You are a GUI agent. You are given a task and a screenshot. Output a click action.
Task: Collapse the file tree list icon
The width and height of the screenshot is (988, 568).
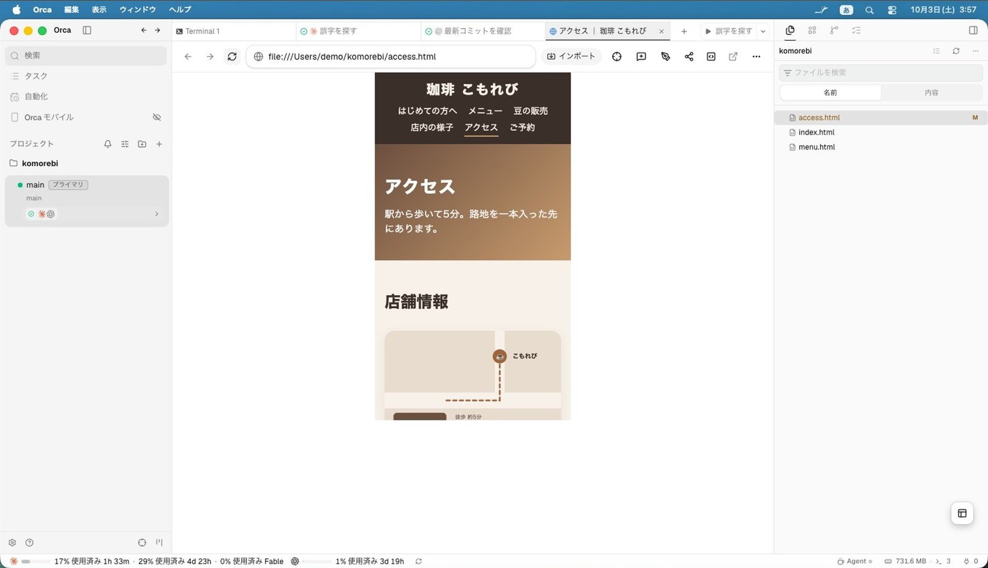coord(936,51)
